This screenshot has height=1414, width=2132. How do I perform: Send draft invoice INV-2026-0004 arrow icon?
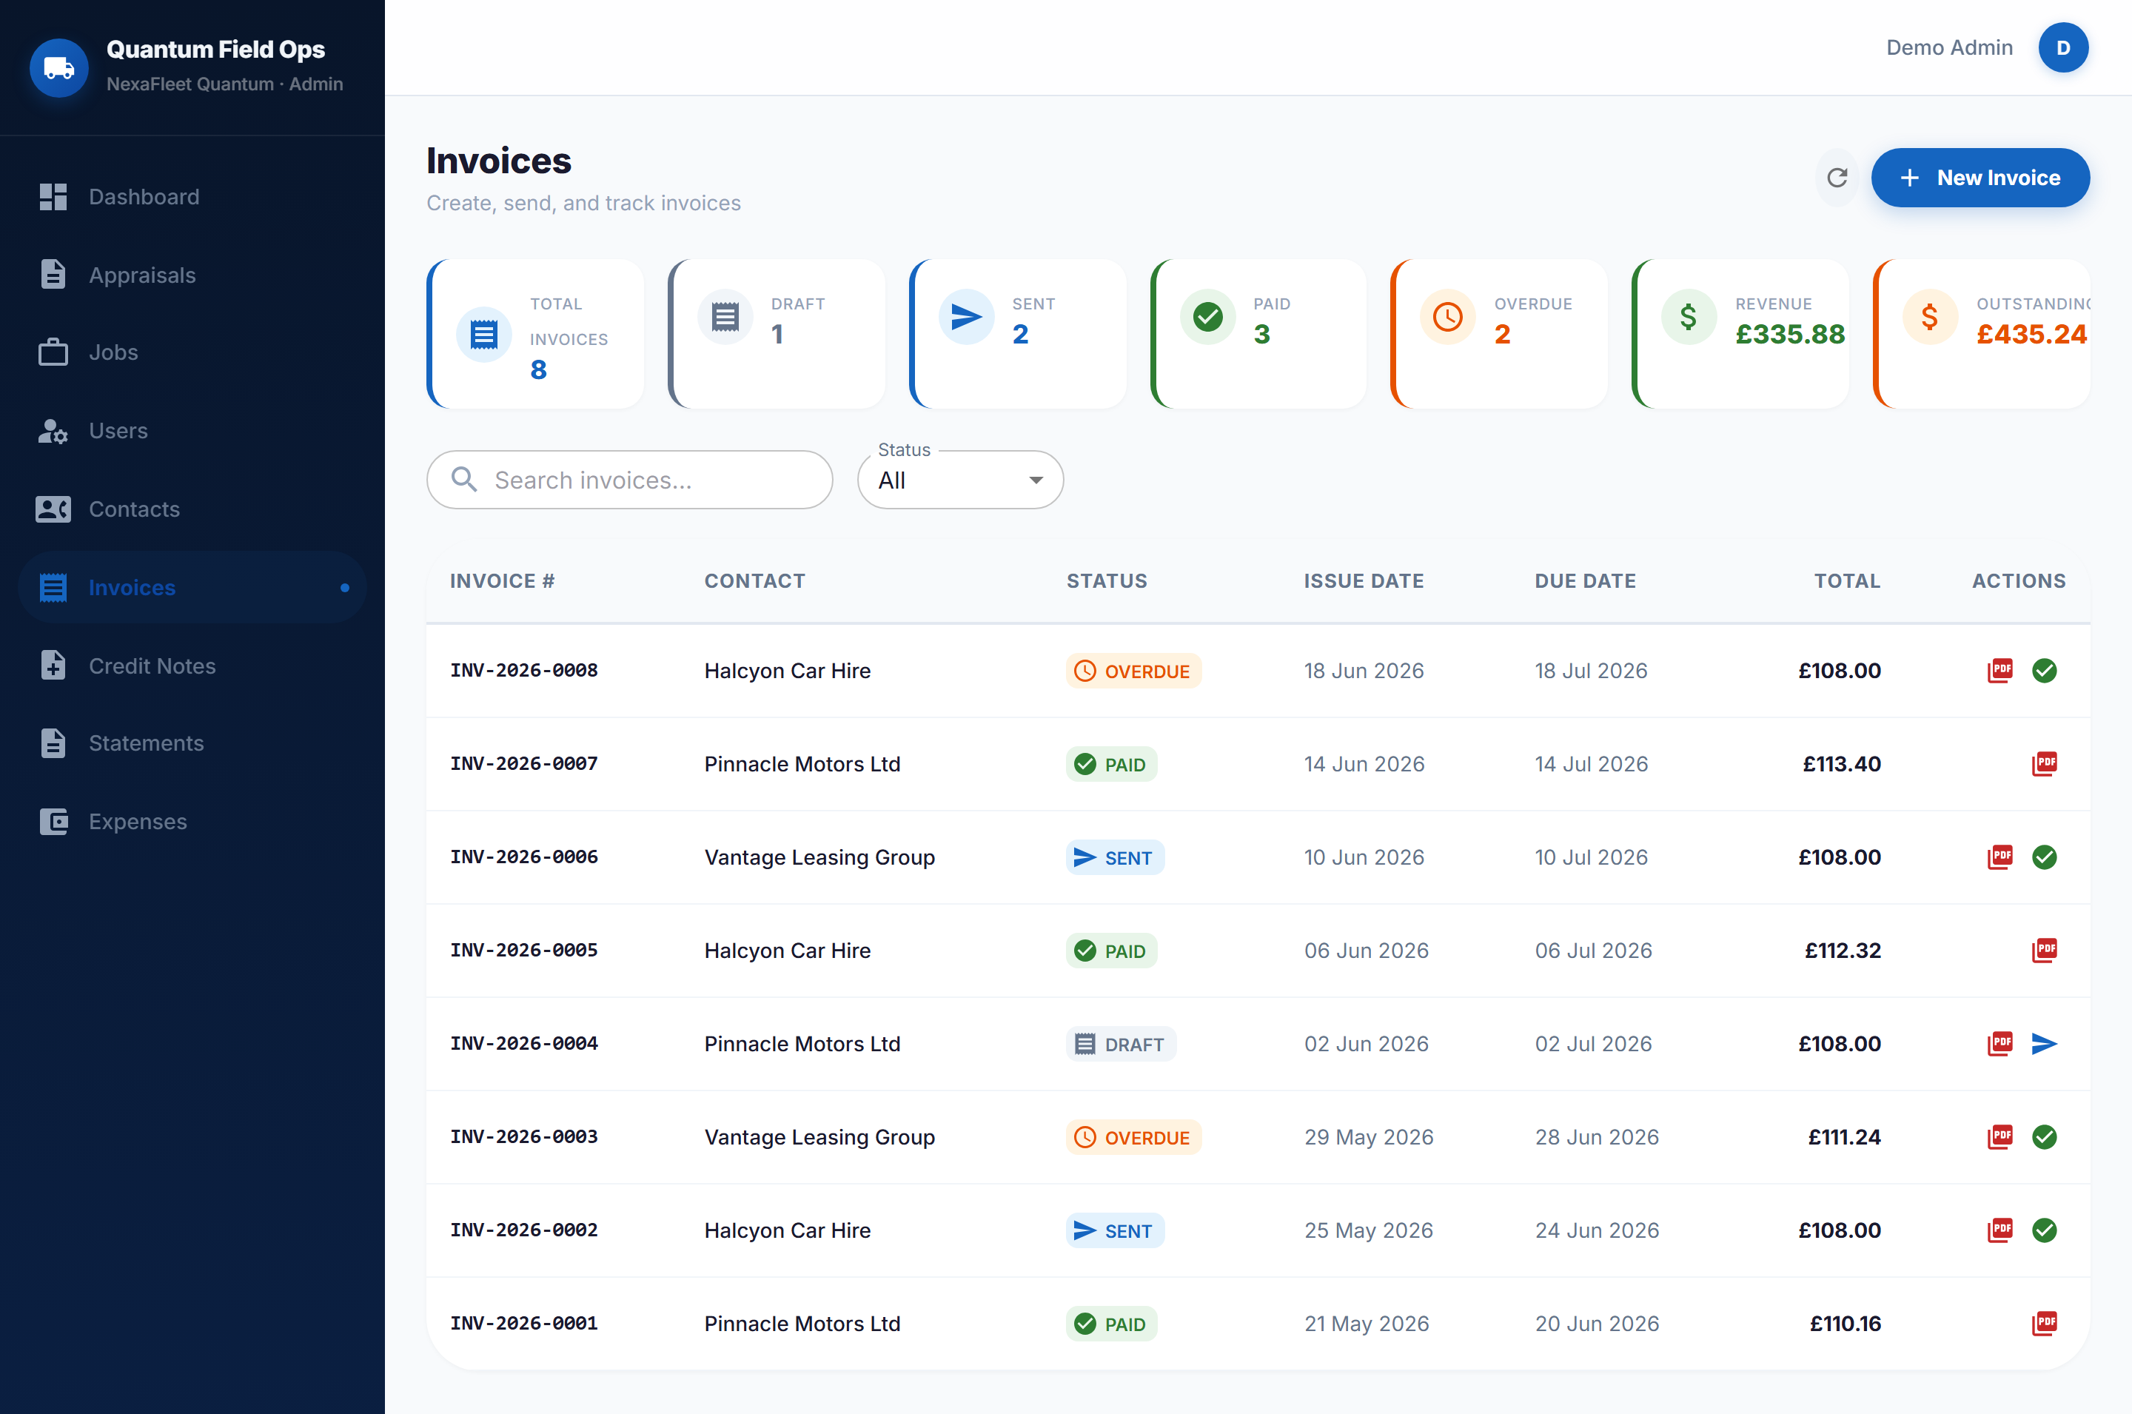click(x=2044, y=1043)
